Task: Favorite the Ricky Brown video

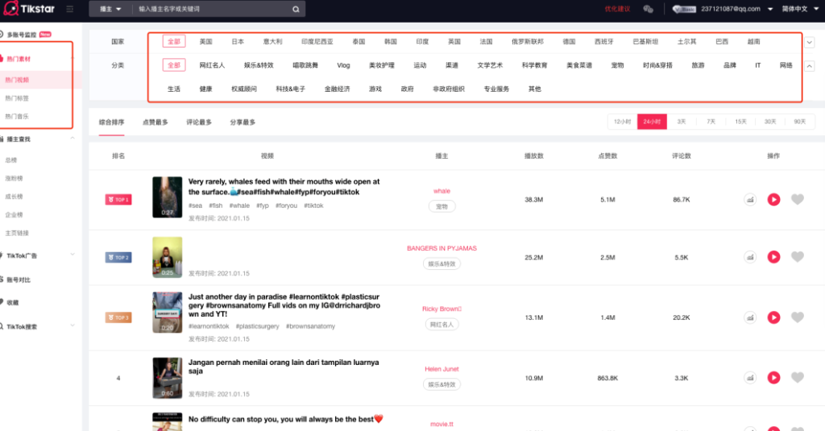Action: click(x=798, y=317)
